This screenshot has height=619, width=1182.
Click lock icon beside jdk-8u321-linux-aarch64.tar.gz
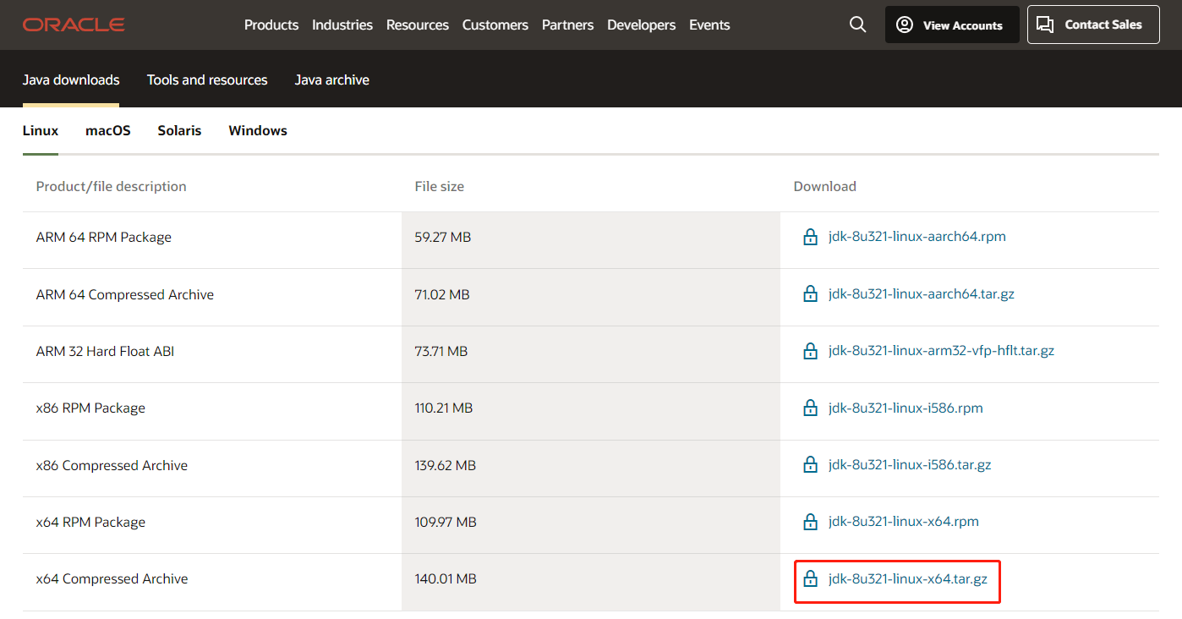tap(810, 294)
